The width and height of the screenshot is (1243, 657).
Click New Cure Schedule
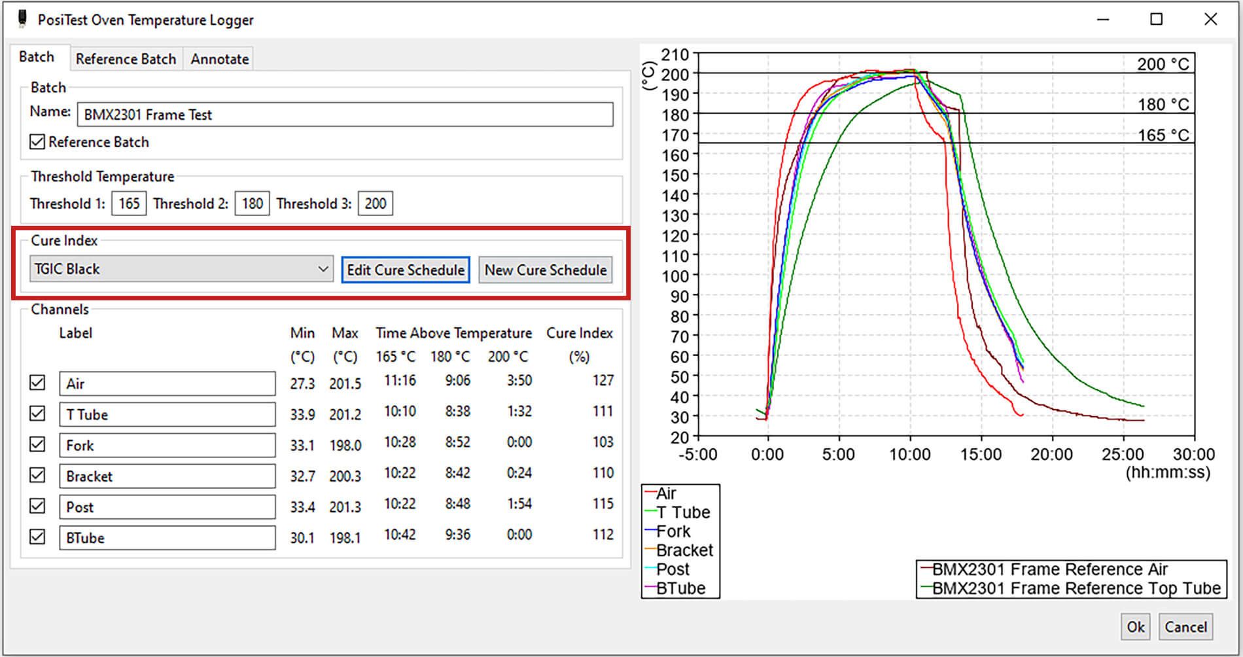pyautogui.click(x=546, y=270)
